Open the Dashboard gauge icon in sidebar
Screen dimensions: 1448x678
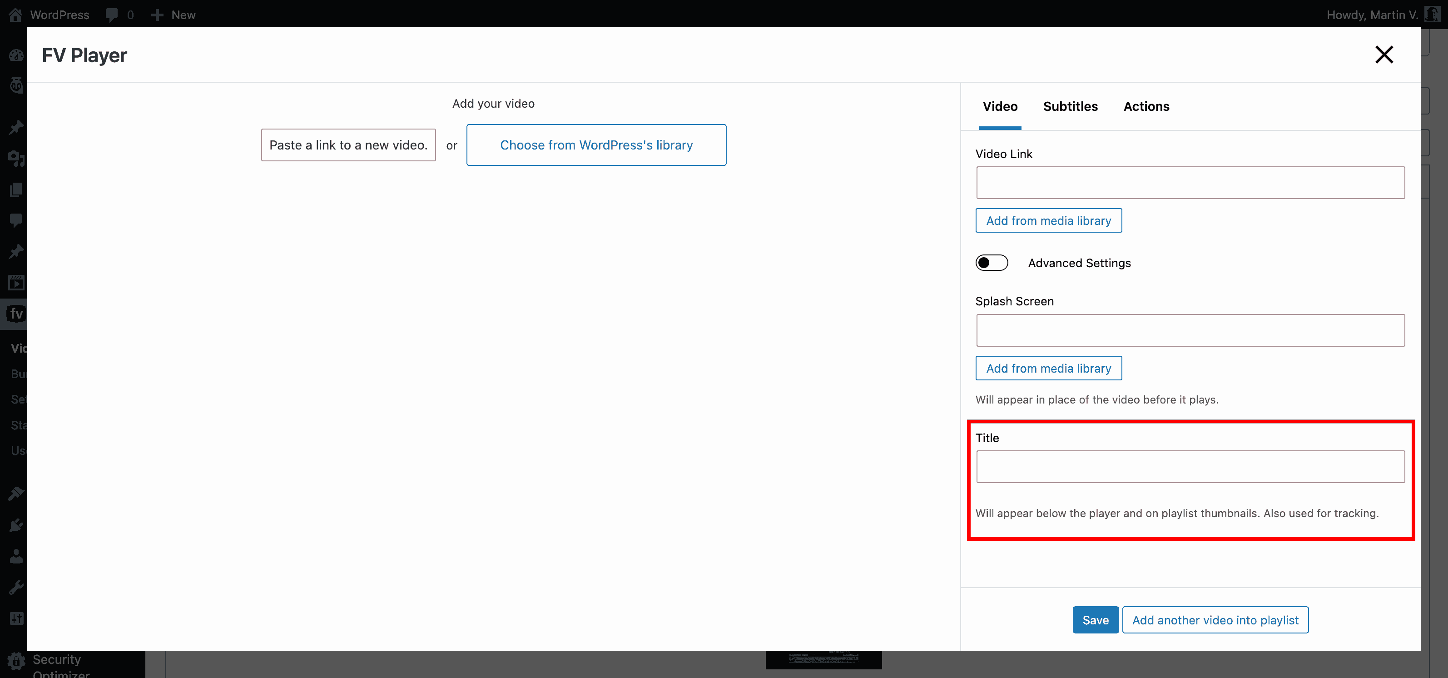(x=16, y=55)
